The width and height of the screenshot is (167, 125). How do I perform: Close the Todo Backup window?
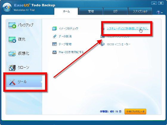161,3
